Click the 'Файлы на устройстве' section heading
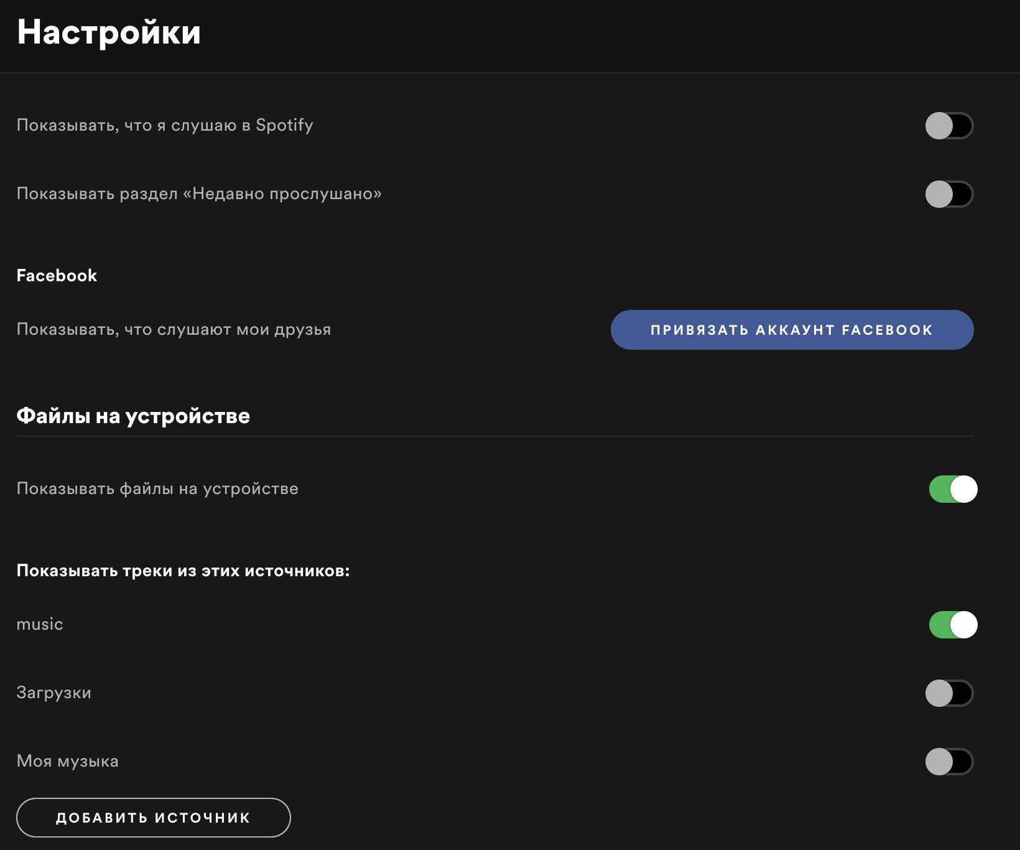1020x850 pixels. [133, 416]
